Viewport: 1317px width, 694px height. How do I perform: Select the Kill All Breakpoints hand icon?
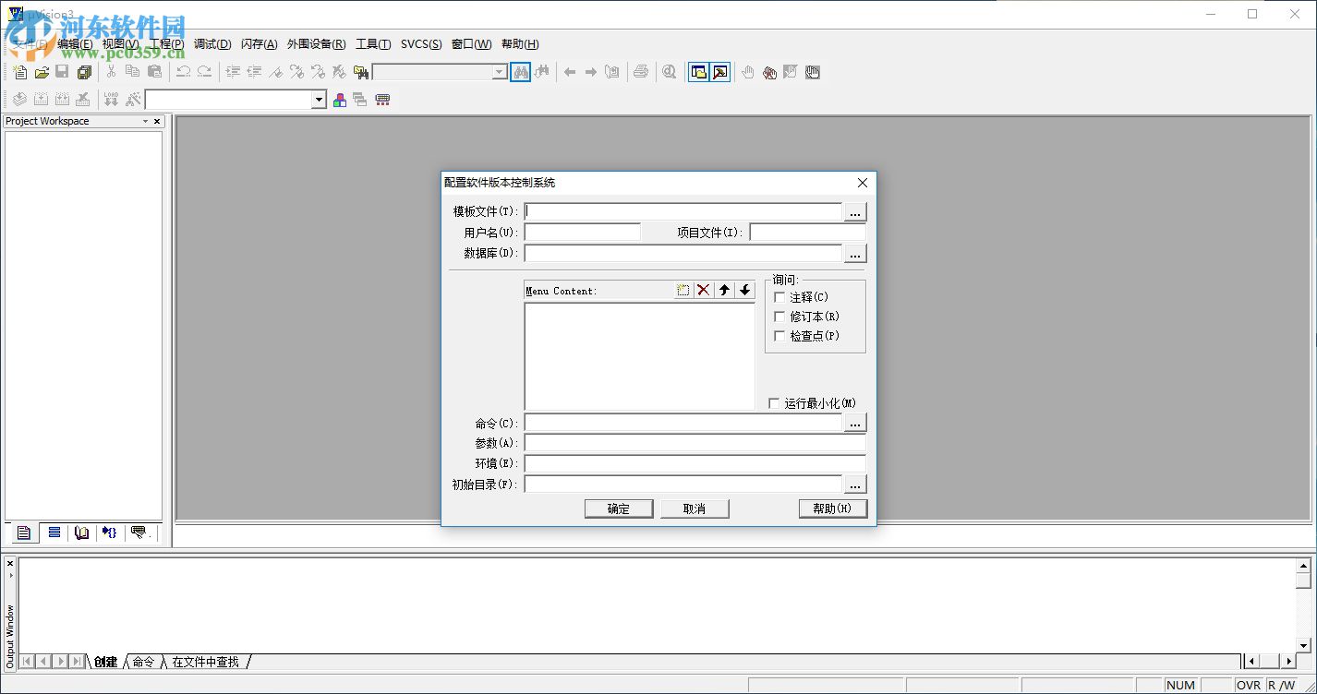tap(769, 72)
